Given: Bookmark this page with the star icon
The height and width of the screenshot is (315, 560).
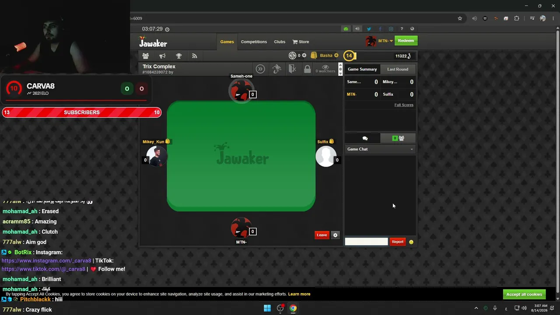Looking at the screenshot, I should (460, 18).
